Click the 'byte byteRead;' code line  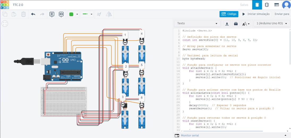194,59
